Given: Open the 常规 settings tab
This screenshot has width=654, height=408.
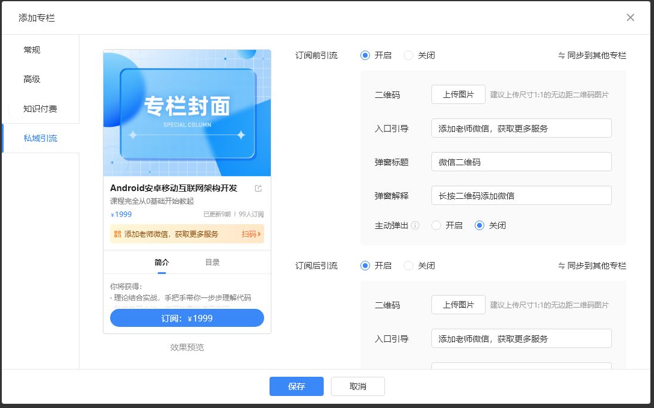Looking at the screenshot, I should click(32, 50).
